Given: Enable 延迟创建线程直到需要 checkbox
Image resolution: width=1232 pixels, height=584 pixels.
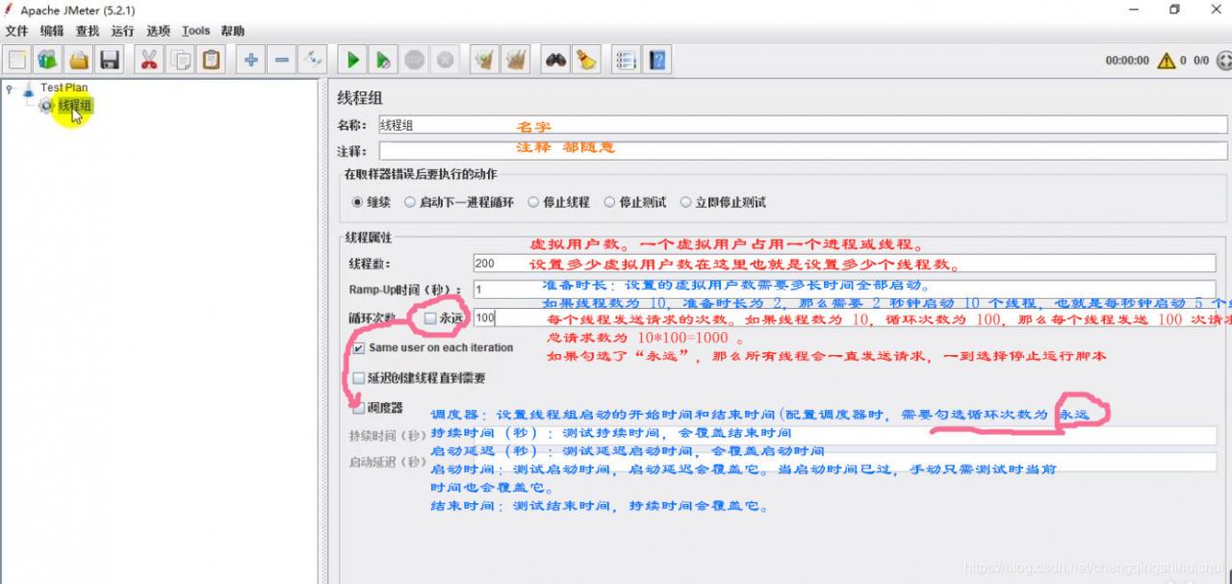Looking at the screenshot, I should tap(359, 378).
